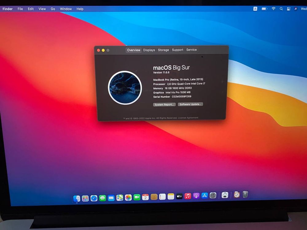Open Messages app in the Dock
The image size is (307, 230).
point(103,198)
